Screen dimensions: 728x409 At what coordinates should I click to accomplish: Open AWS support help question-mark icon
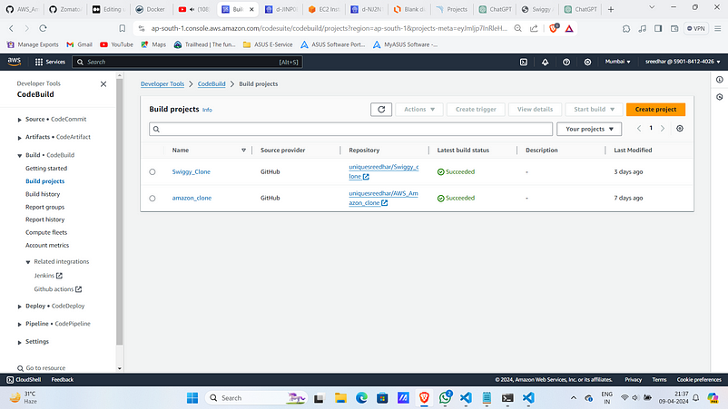(566, 62)
